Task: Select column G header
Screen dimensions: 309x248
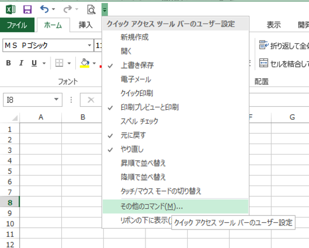Action: pos(292,117)
